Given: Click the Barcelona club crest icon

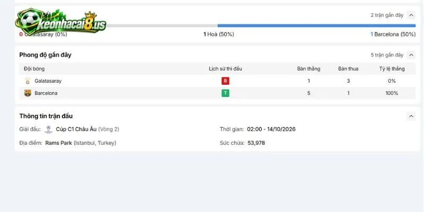Looking at the screenshot, I should tap(28, 93).
